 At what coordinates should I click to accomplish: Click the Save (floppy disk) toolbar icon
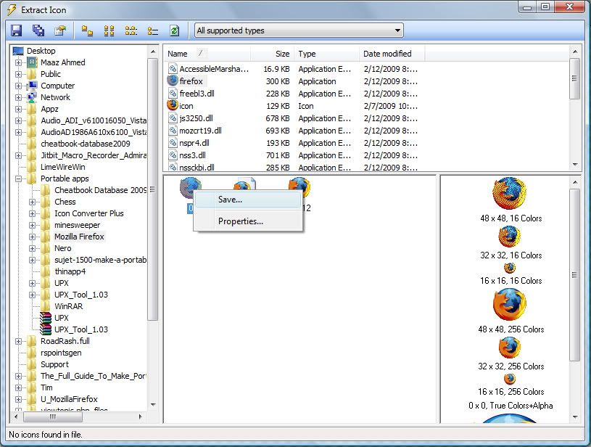(x=17, y=30)
